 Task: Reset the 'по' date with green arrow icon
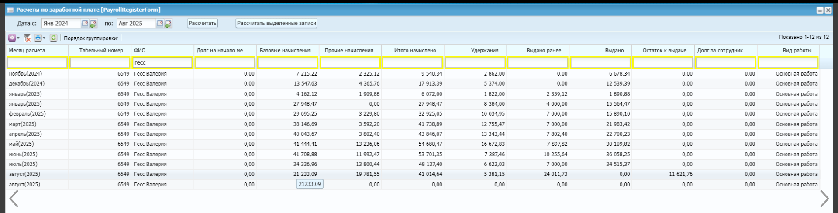click(x=168, y=24)
